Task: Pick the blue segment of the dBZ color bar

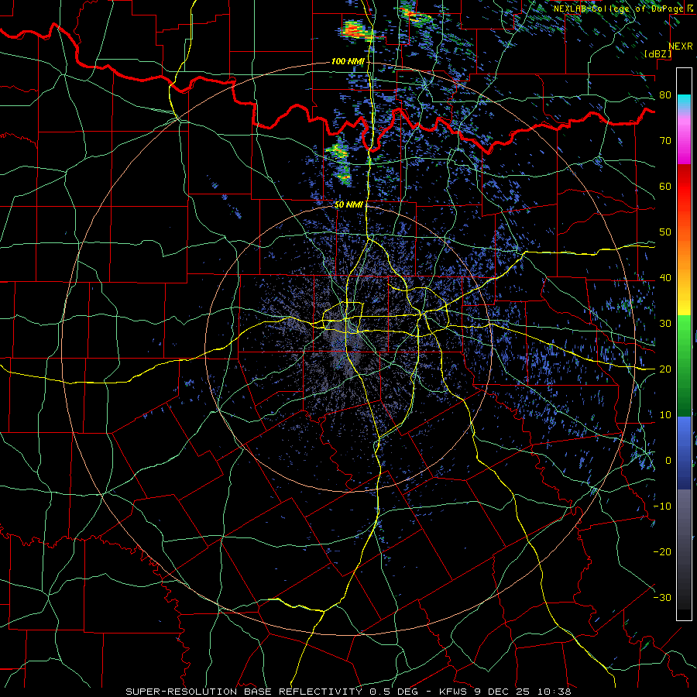Action: tap(684, 452)
